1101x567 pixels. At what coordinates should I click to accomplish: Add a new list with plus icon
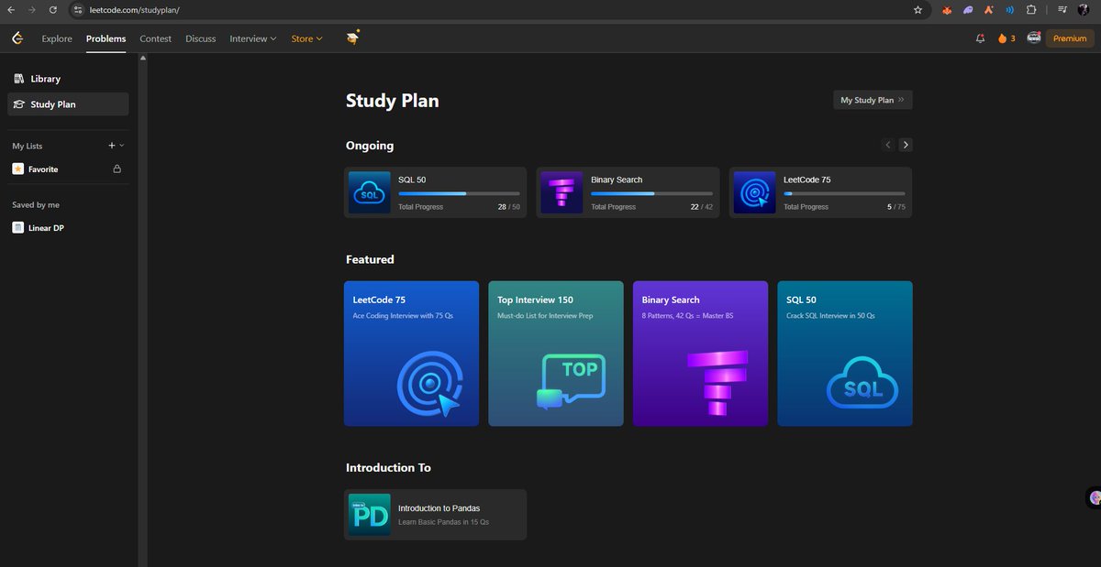click(112, 146)
